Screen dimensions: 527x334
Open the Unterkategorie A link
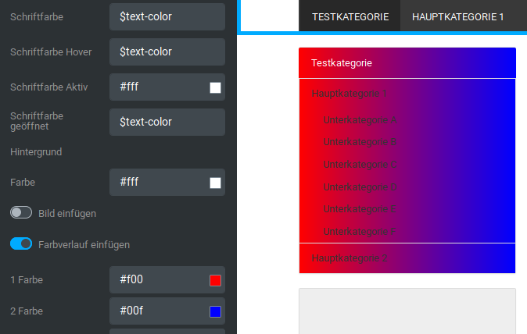360,120
